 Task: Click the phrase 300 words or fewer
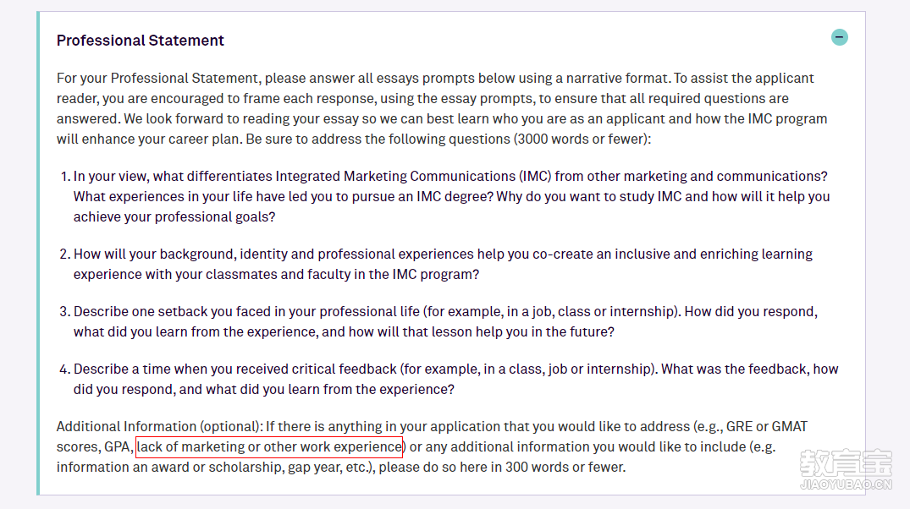coord(565,468)
